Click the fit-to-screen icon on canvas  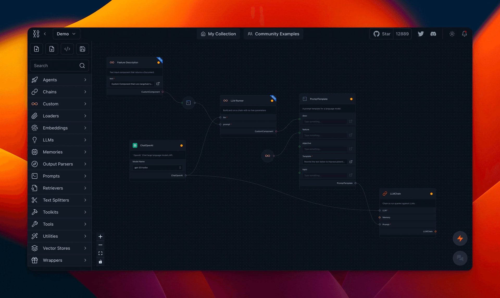(101, 253)
